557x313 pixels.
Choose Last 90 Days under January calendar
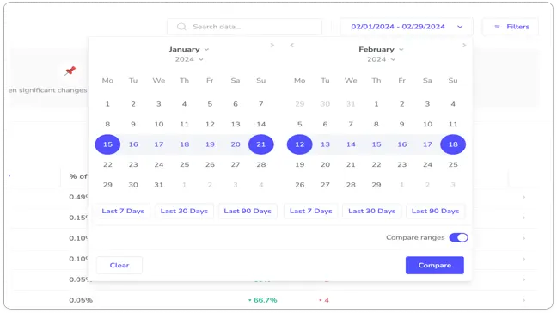click(248, 211)
